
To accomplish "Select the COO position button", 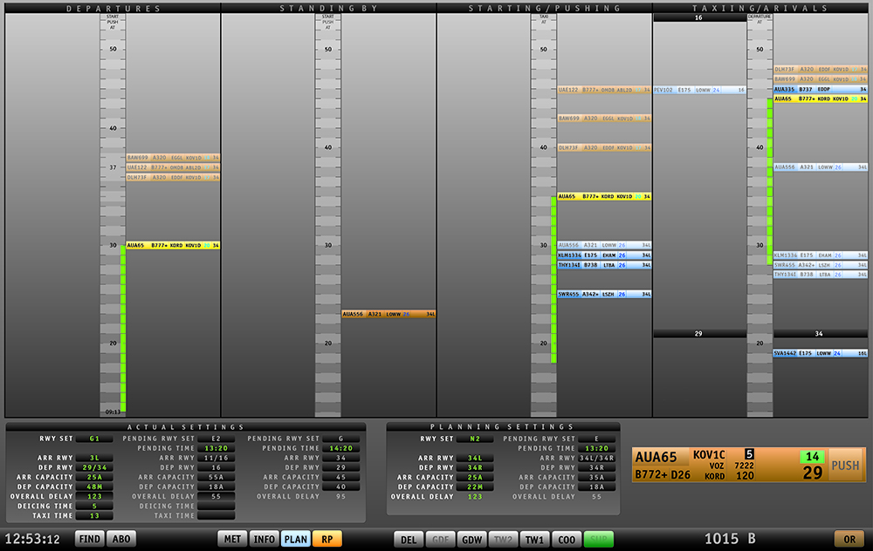I will coord(567,539).
